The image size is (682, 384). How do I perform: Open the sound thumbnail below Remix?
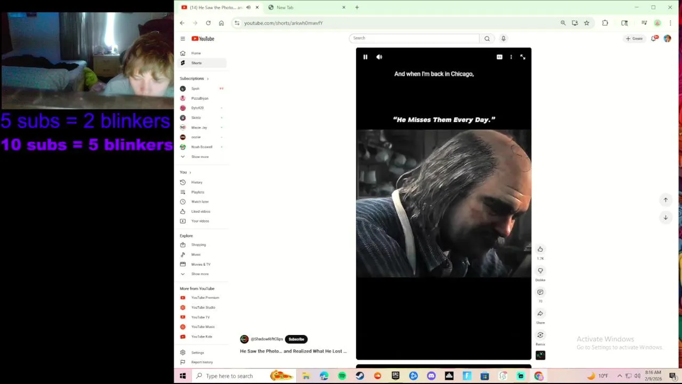pos(540,355)
